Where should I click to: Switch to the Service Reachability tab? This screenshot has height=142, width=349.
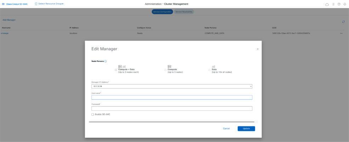184,12
